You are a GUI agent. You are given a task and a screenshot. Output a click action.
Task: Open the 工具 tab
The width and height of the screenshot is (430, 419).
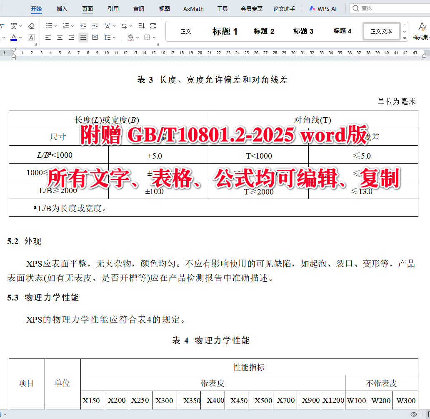click(222, 9)
